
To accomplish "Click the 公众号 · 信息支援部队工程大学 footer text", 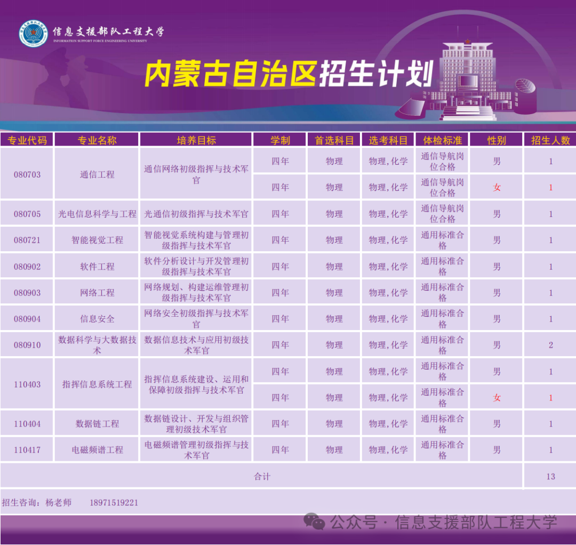I will 443,522.
